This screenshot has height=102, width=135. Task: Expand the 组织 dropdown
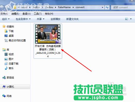(x=6, y=19)
